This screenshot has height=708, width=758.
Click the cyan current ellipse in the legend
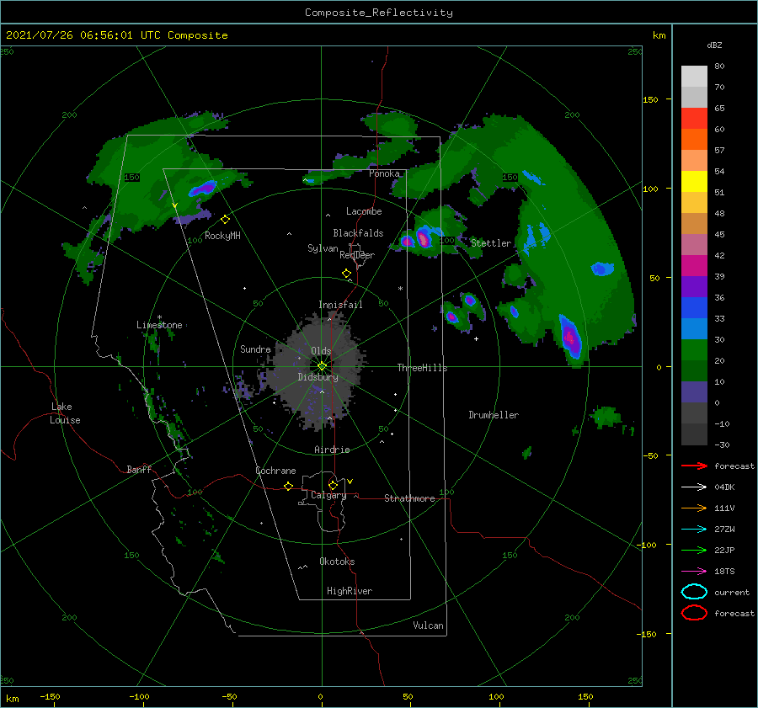coord(694,592)
